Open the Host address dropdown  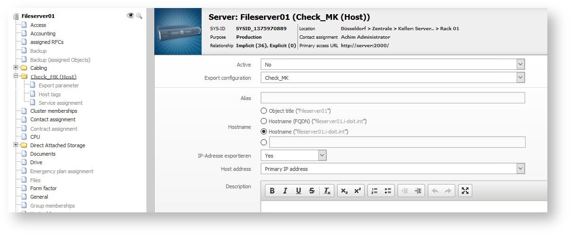[393, 168]
